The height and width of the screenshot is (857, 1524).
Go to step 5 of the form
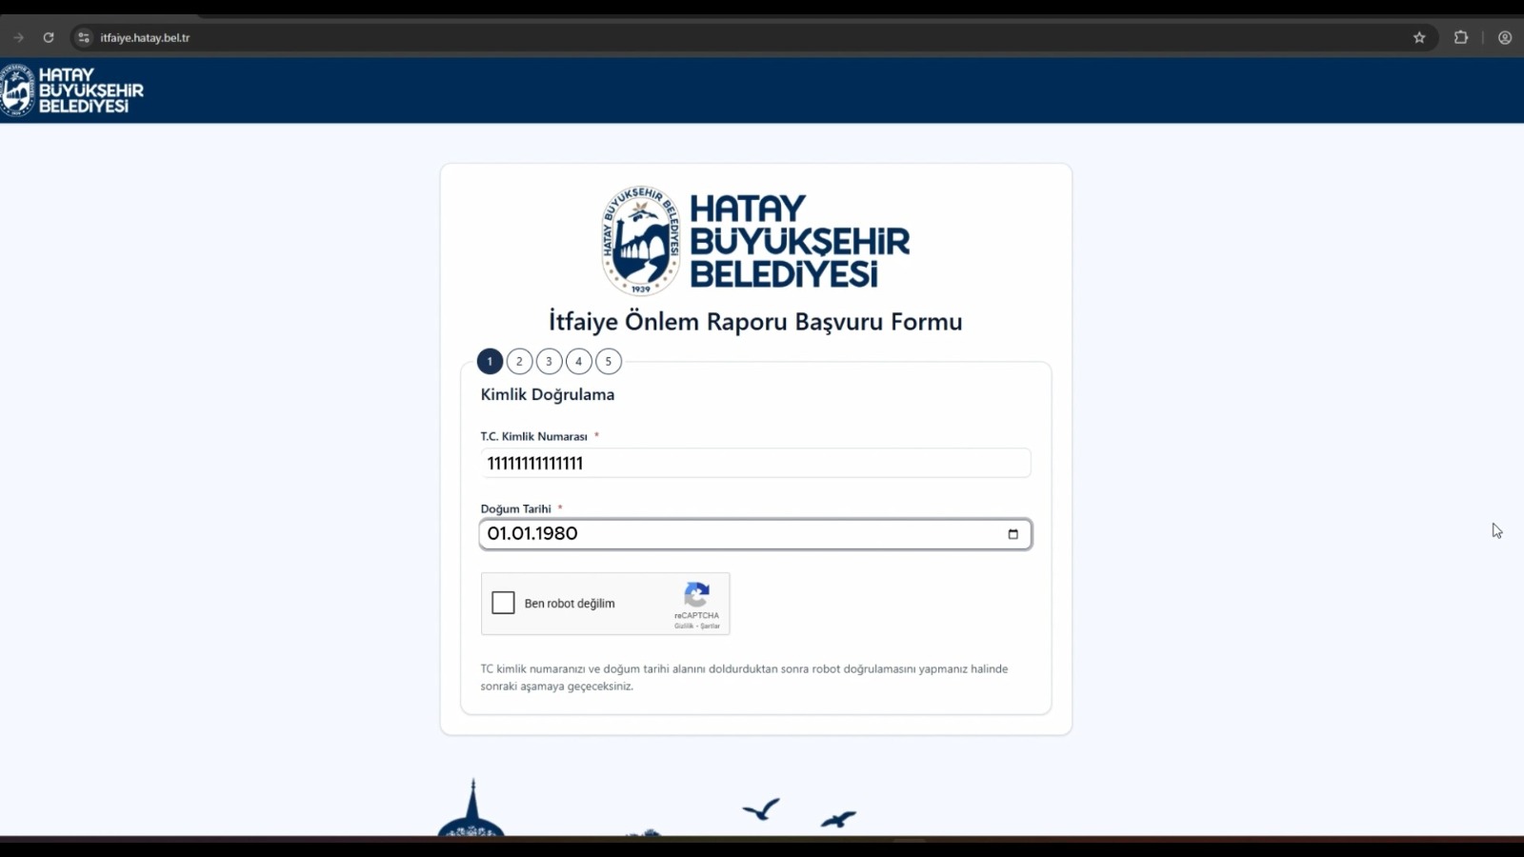point(609,362)
